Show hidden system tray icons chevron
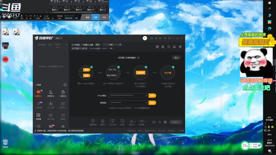 pos(265,124)
